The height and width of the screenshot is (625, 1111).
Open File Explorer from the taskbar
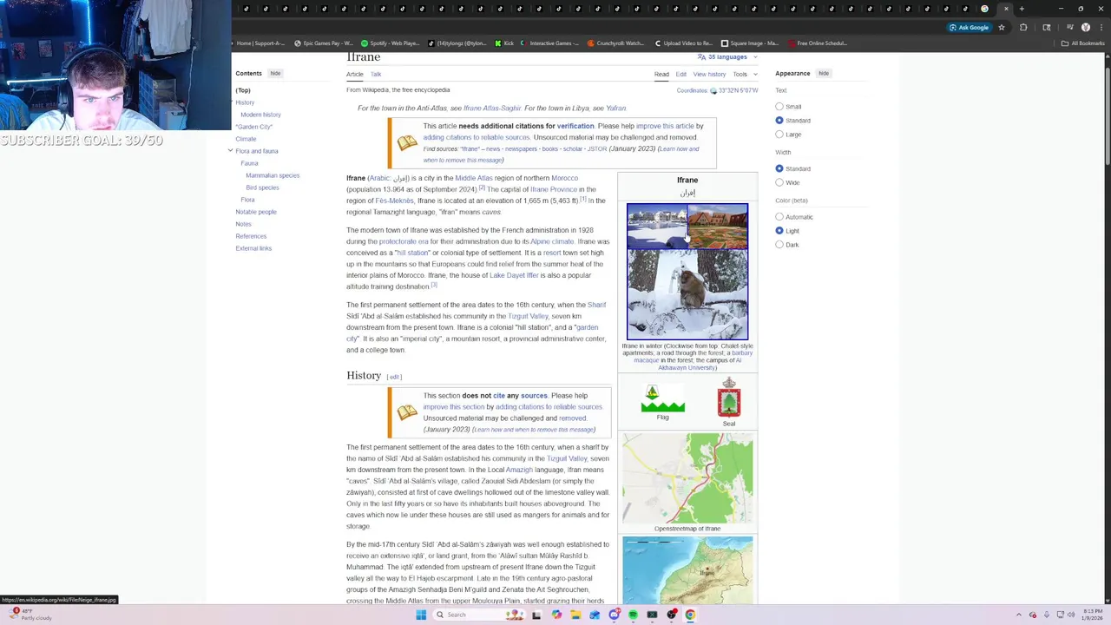tap(575, 615)
